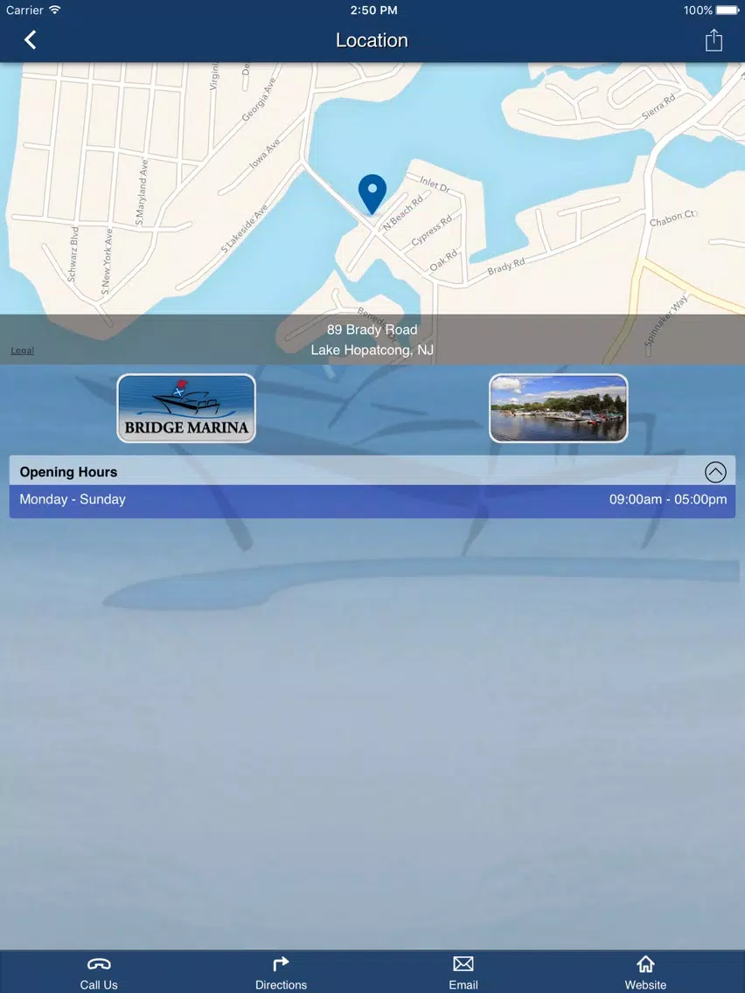Tap the Schwarz Blvd map label
Viewport: 745px width, 993px height.
[x=73, y=254]
